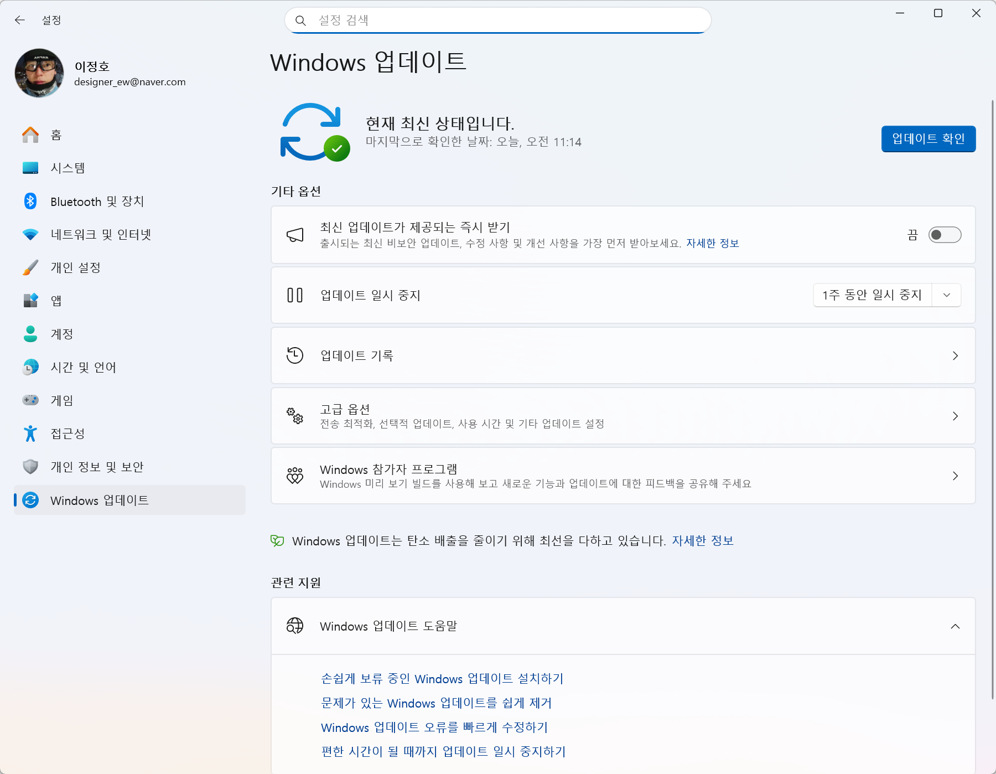The height and width of the screenshot is (774, 996).
Task: Click 1주 동안 일시 중지 button
Action: point(873,295)
